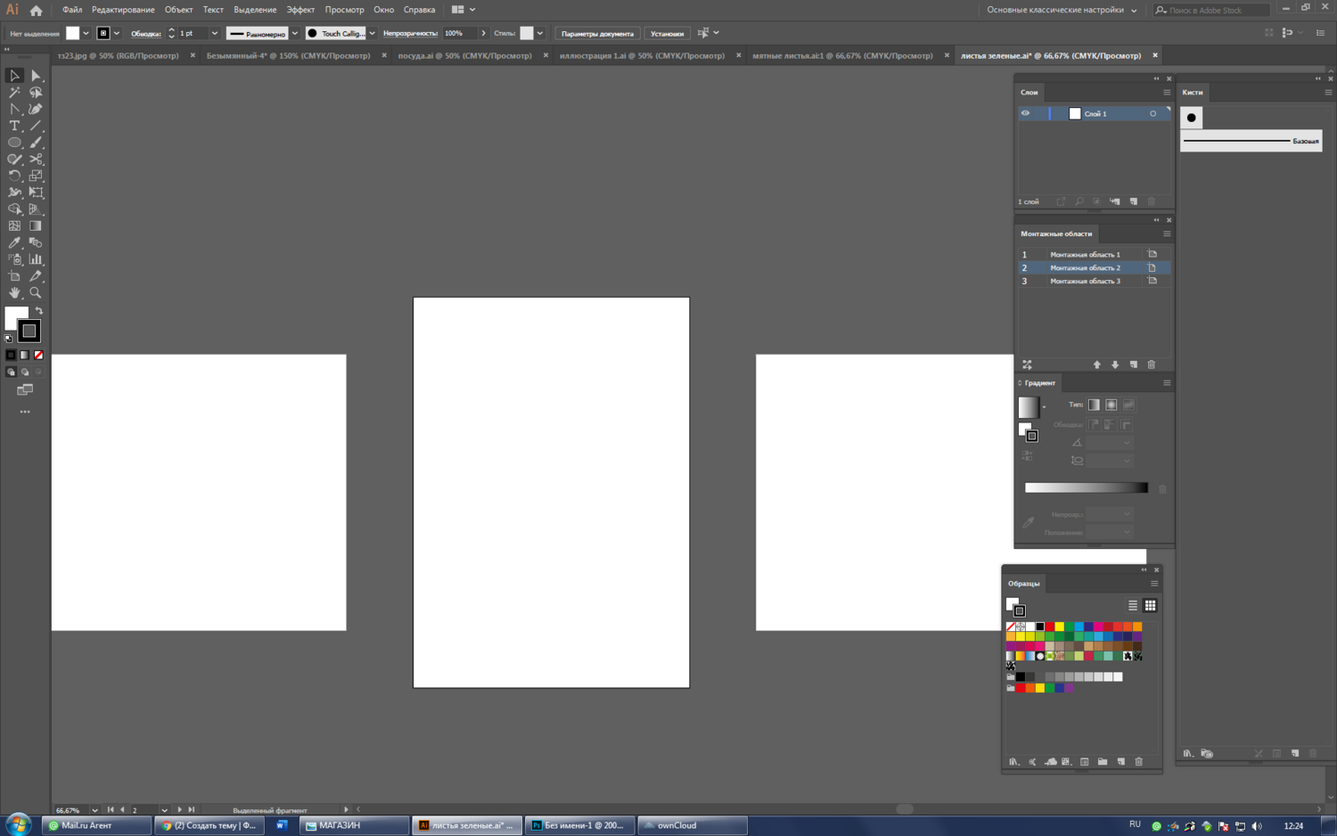Activate the Zoom magnifier tool
1337x836 pixels.
(36, 293)
